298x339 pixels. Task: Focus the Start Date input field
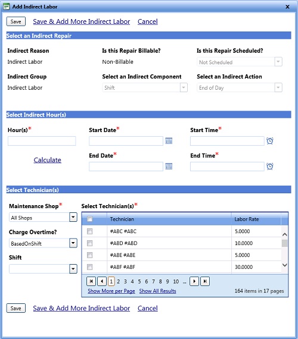[126, 141]
